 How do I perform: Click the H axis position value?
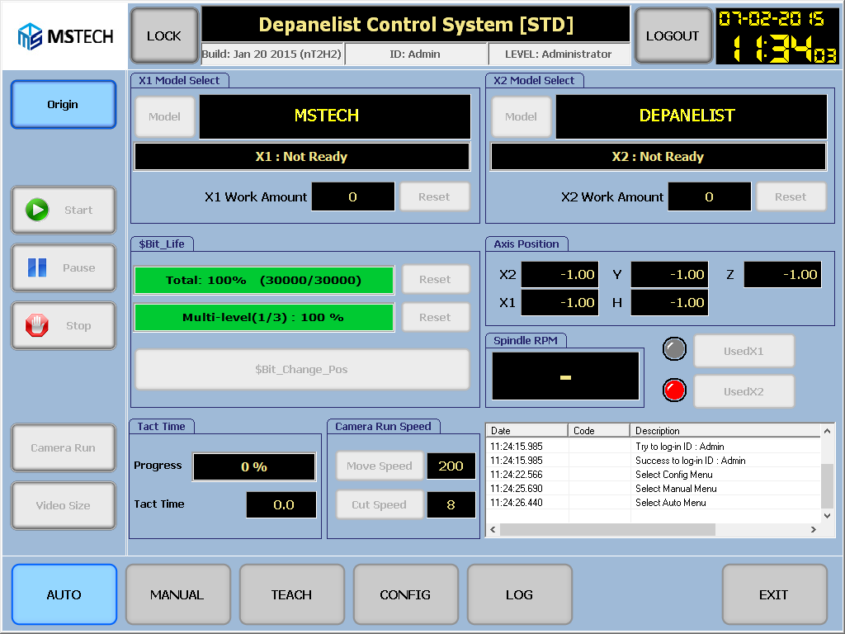[669, 302]
